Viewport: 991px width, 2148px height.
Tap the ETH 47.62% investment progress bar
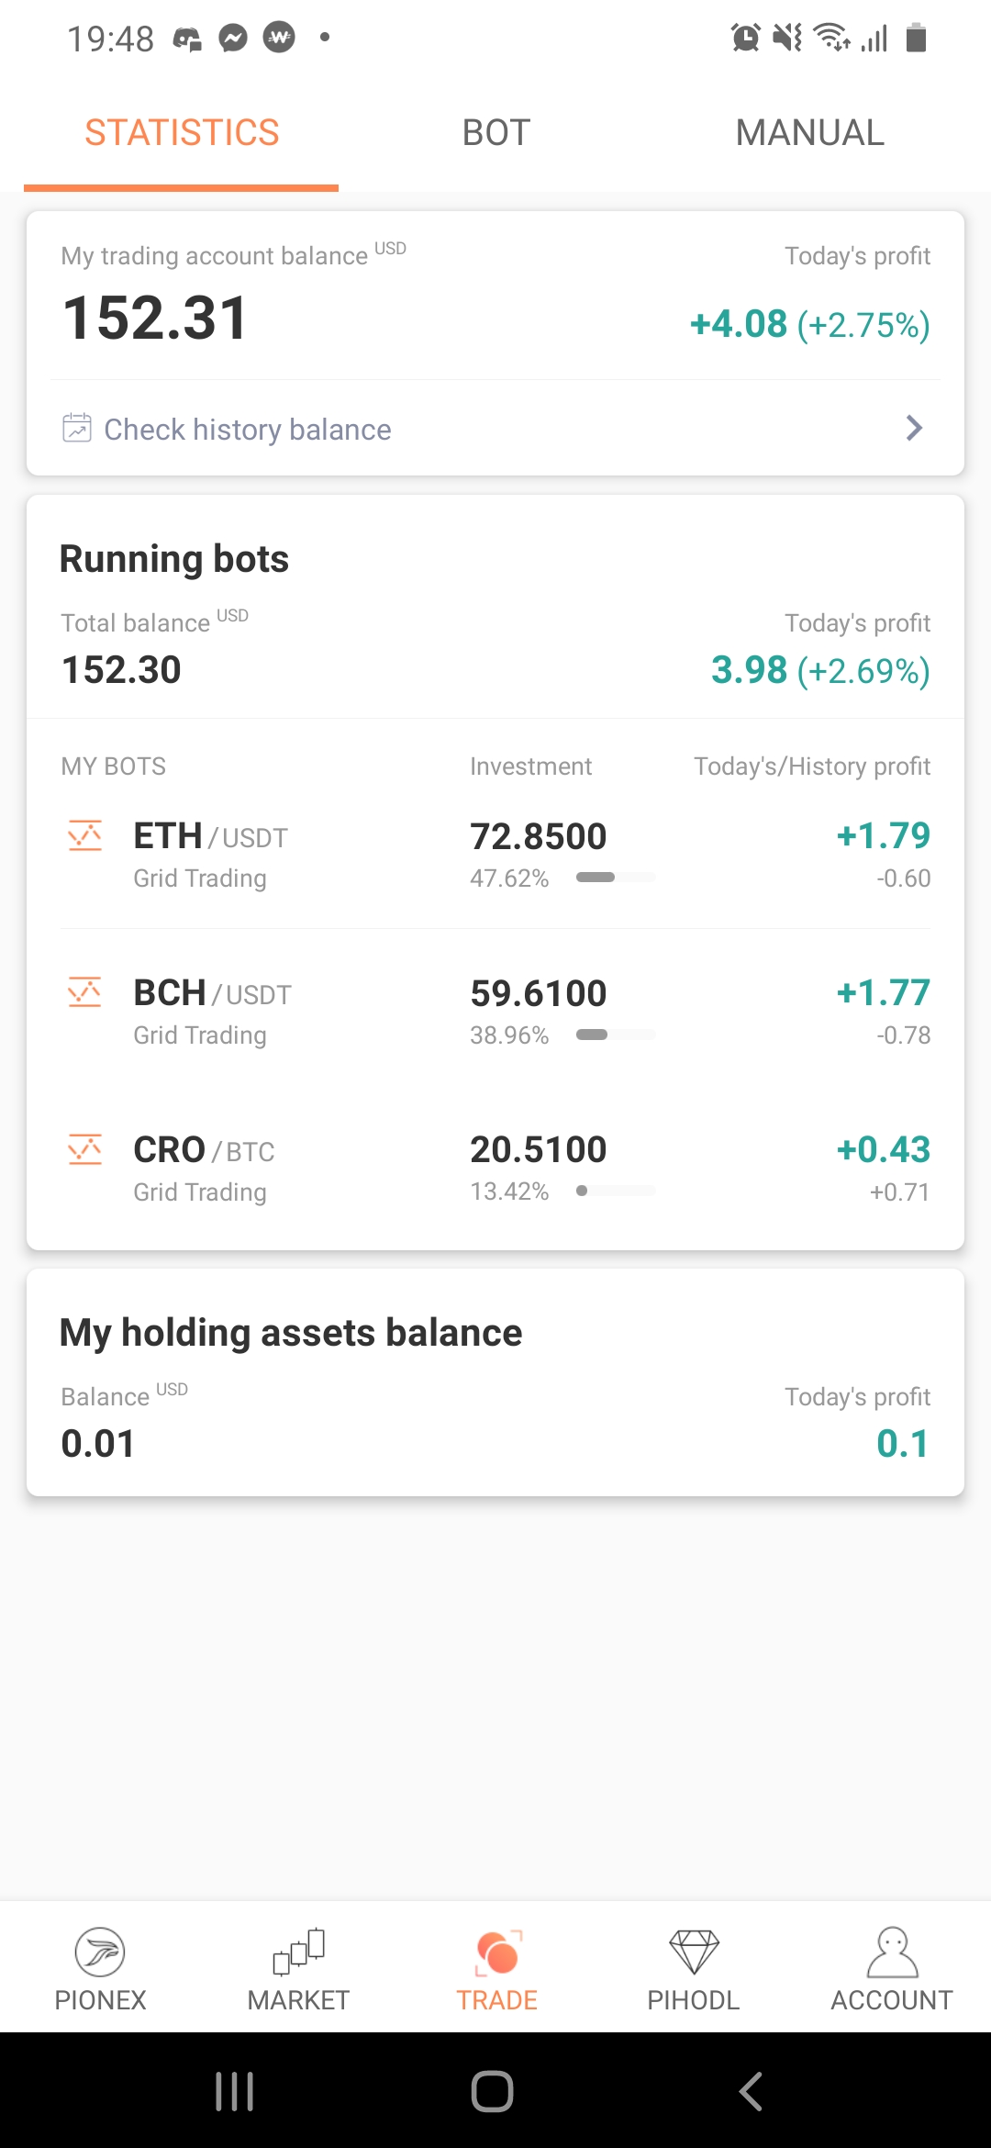pos(616,878)
